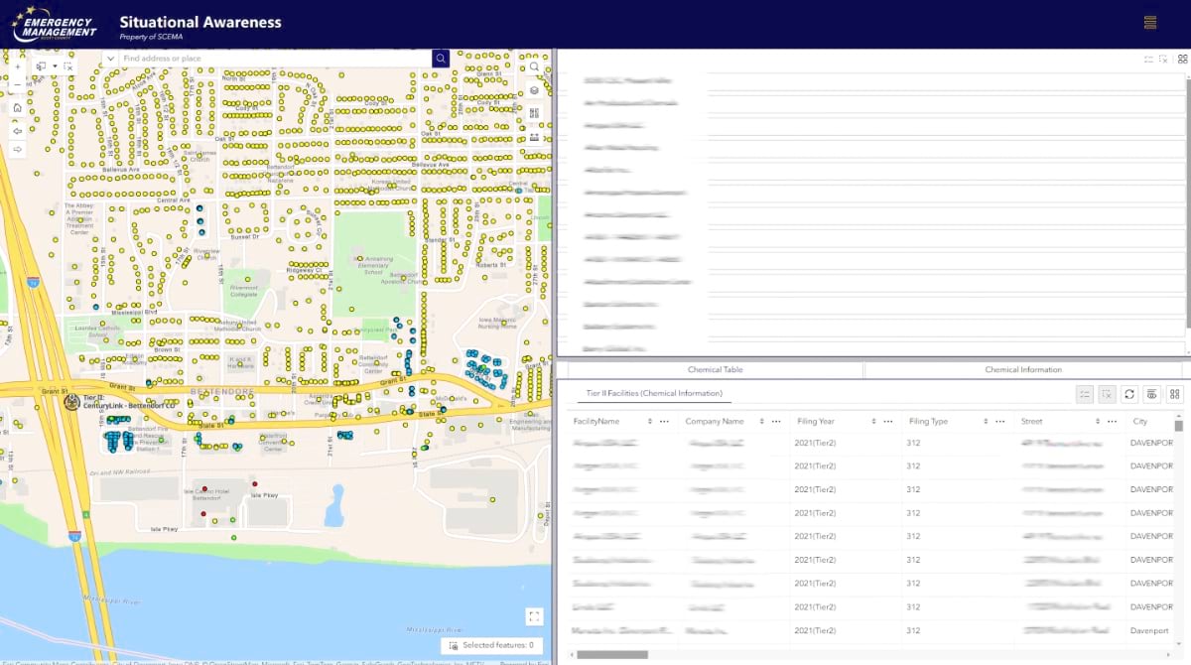
Task: Sort by the Street column
Action: pyautogui.click(x=1099, y=421)
